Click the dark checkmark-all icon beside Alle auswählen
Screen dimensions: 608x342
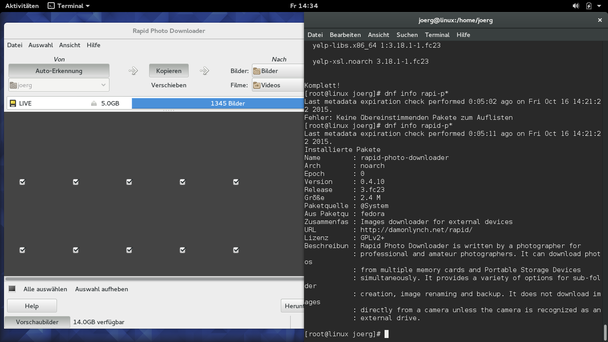(x=12, y=289)
